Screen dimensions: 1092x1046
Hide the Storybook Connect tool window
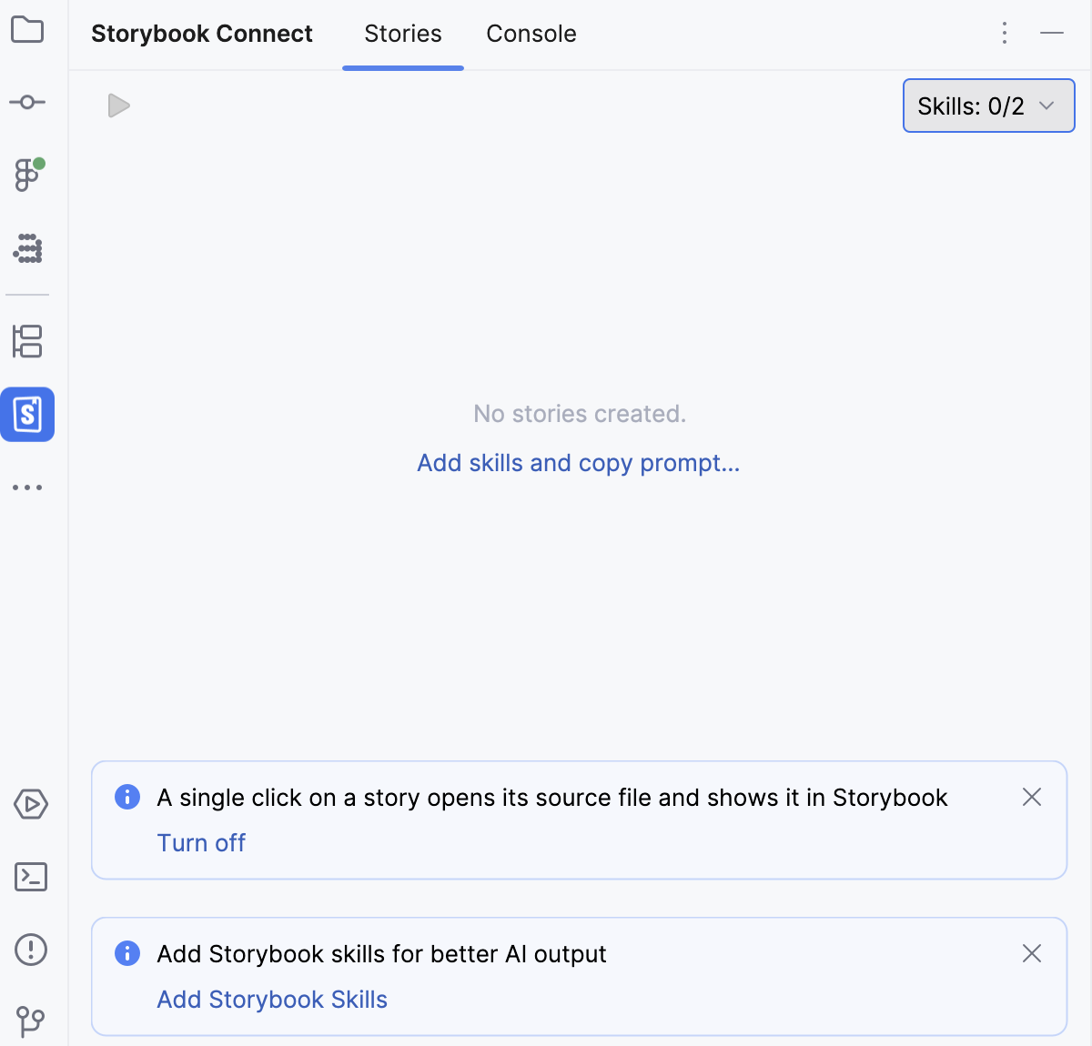pyautogui.click(x=1052, y=33)
